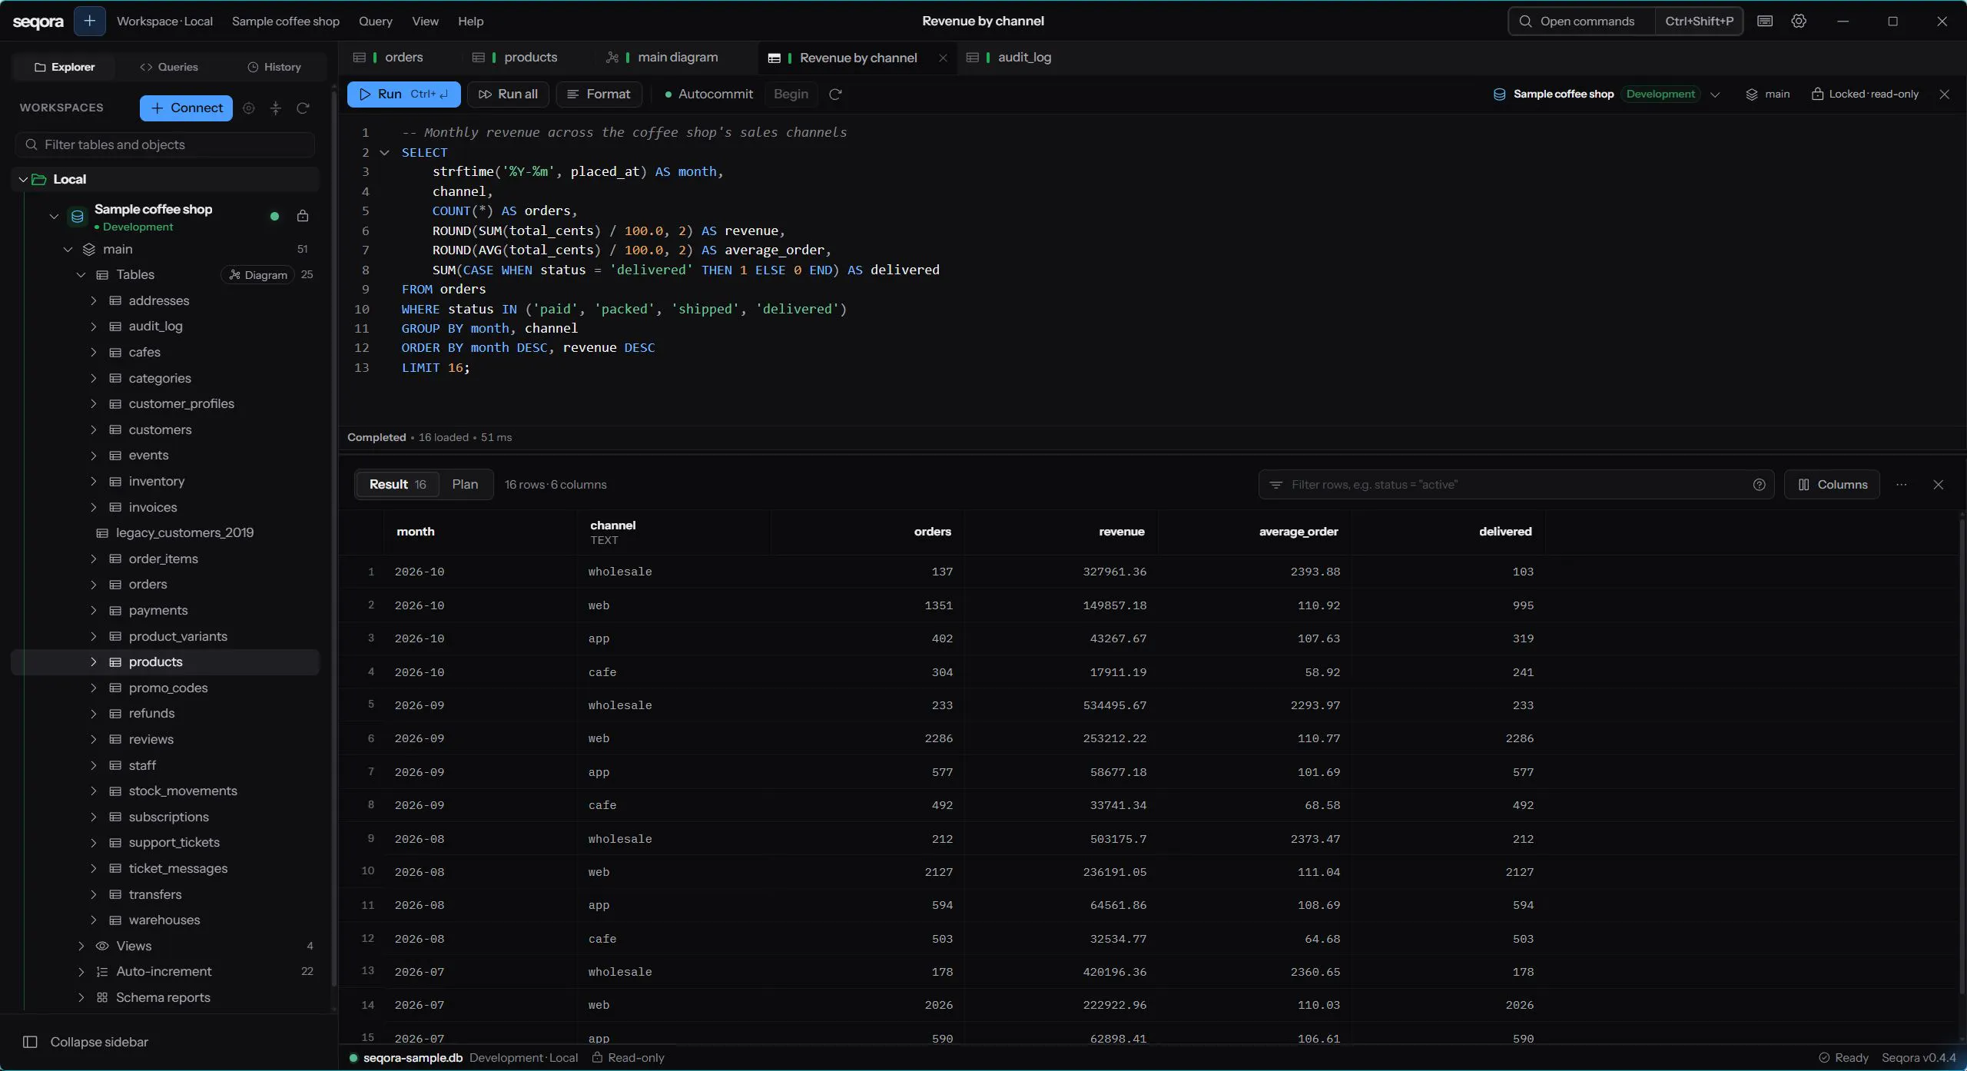Toggle Autocommit mode
1967x1071 pixels.
[x=708, y=94]
